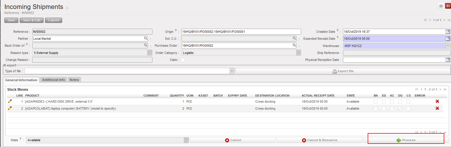This screenshot has width=451, height=147.
Task: Click into the Origin text field
Action: 241,32
